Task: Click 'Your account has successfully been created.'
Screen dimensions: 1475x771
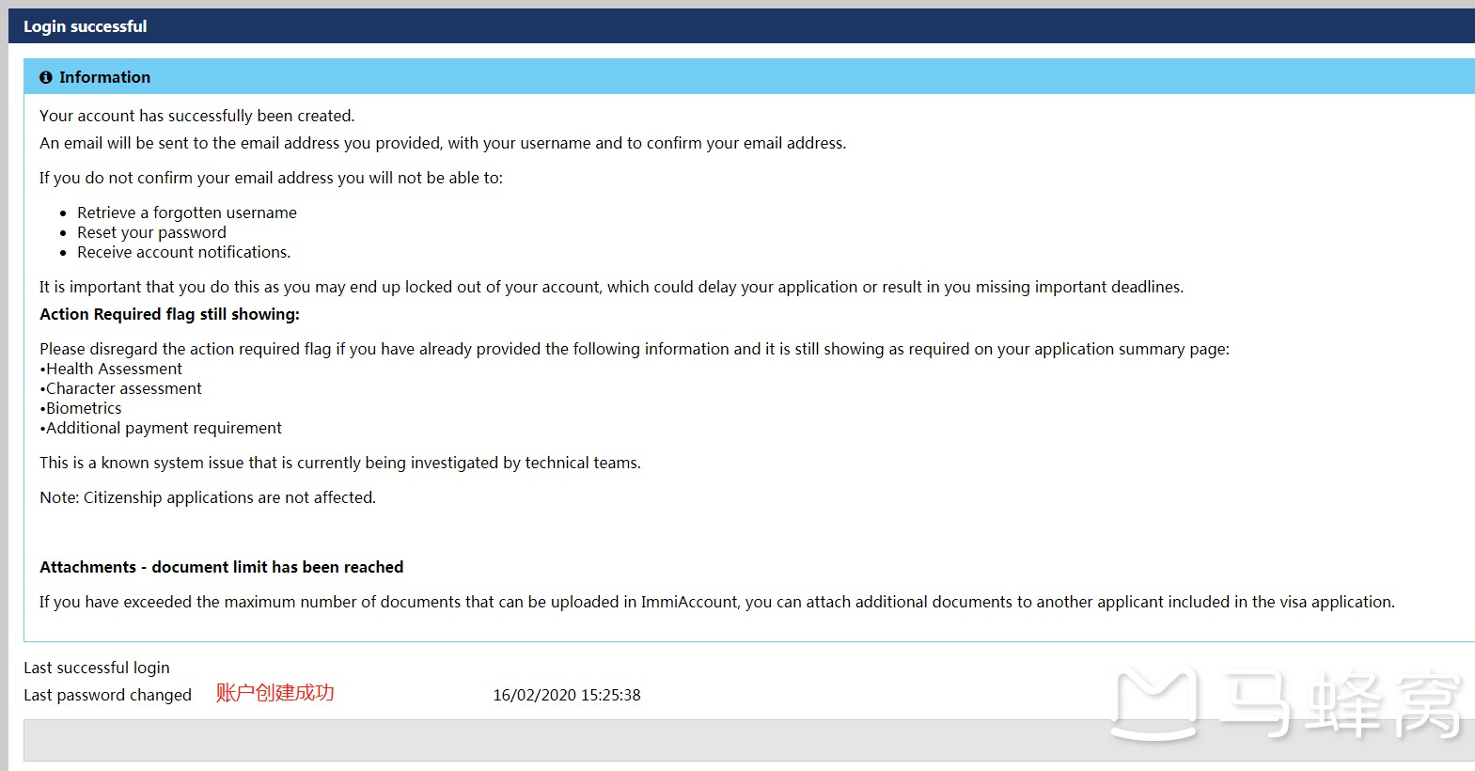Action: [197, 116]
